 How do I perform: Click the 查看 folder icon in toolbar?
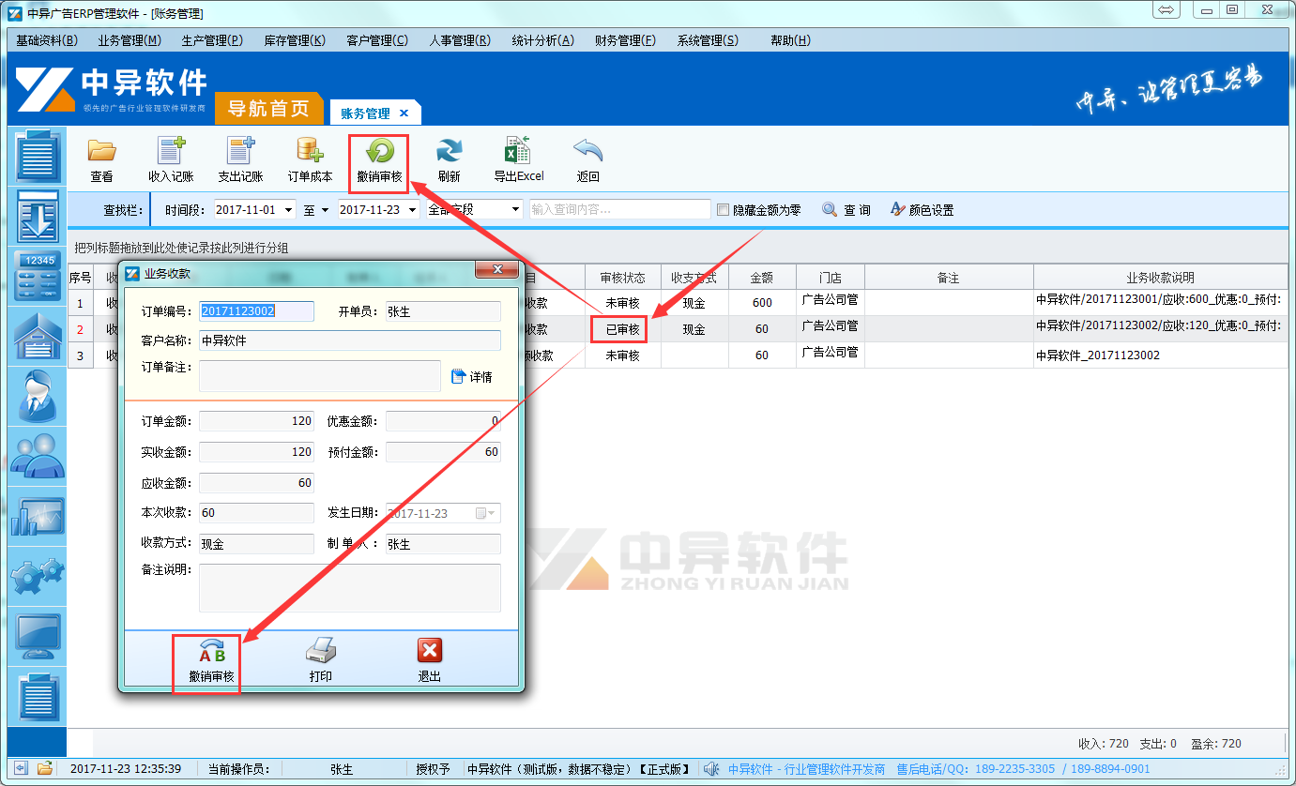click(x=101, y=152)
